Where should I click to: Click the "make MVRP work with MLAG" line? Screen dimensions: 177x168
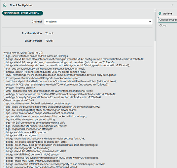click(x=32, y=161)
